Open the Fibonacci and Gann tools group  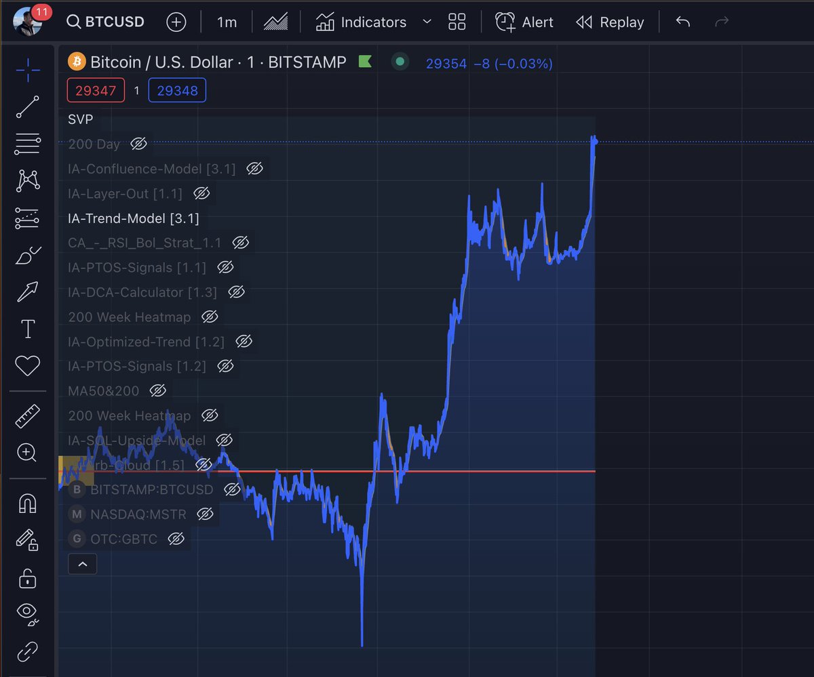point(27,144)
